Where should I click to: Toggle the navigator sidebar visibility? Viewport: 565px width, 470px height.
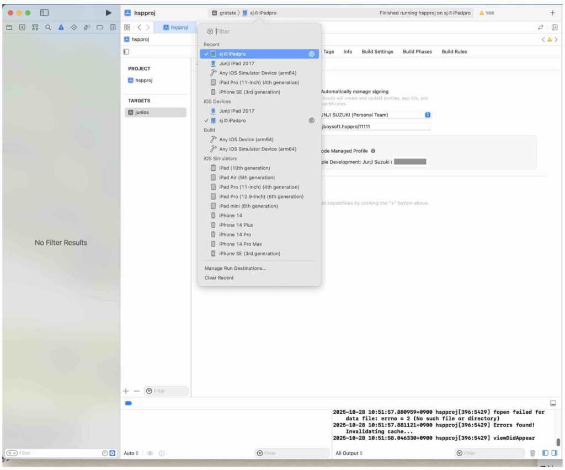click(45, 13)
